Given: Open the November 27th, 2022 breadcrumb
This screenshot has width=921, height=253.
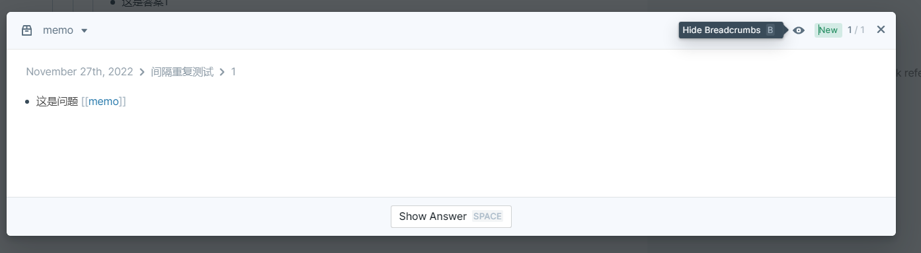Looking at the screenshot, I should (x=79, y=71).
